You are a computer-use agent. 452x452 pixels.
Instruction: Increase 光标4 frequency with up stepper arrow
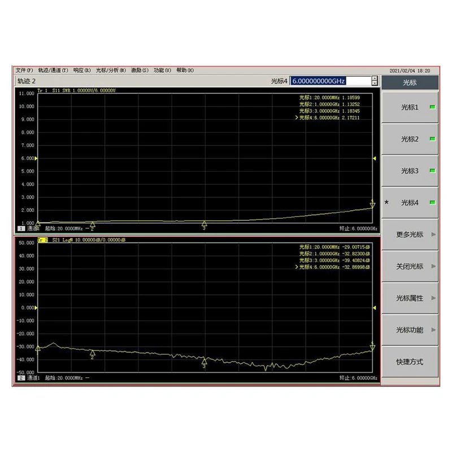[x=374, y=79]
